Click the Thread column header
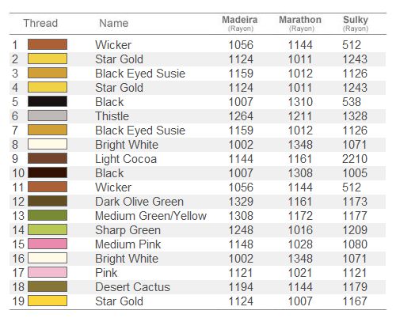Image resolution: width=396 pixels, height=318 pixels. tap(40, 23)
